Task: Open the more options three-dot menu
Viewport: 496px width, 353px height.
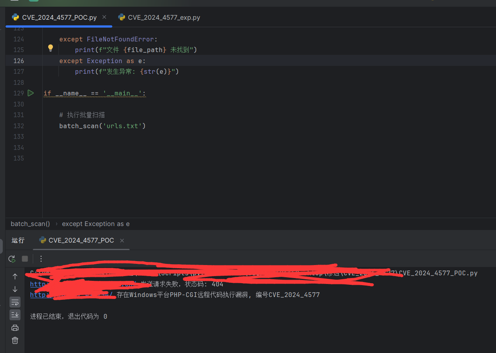Action: 41,259
